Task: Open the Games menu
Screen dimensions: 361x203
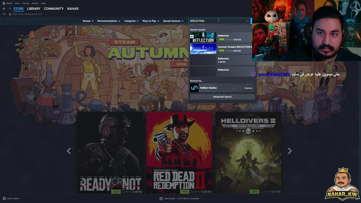Action: click(35, 3)
